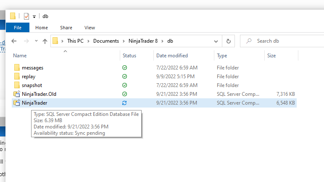The width and height of the screenshot is (324, 182).
Task: Open the Recent locations dropdown
Action: pos(37,41)
